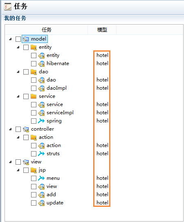Select the action task under the action folder
184x222 pixels.
54,145
